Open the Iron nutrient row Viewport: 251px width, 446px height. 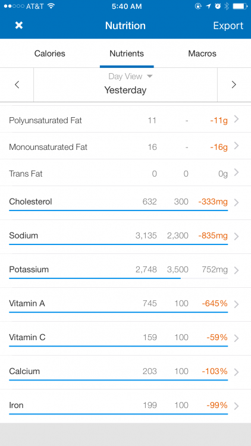point(125,406)
